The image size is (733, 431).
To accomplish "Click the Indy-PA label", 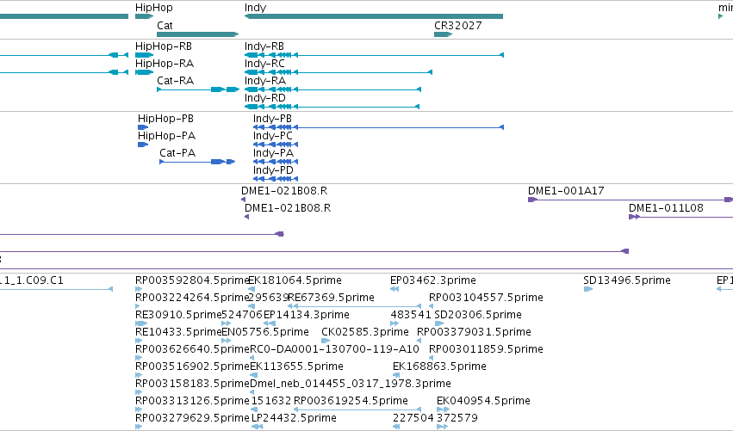I will [x=273, y=153].
